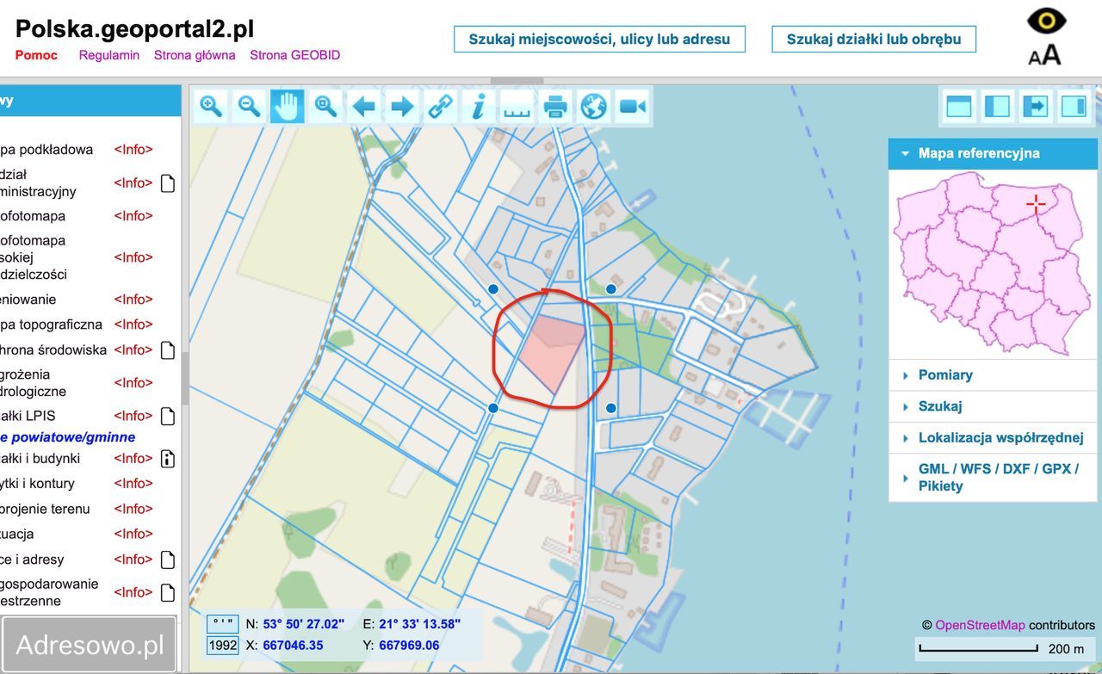The height and width of the screenshot is (674, 1102).
Task: Open document icon for Ochrona środowiska row
Action: point(168,350)
